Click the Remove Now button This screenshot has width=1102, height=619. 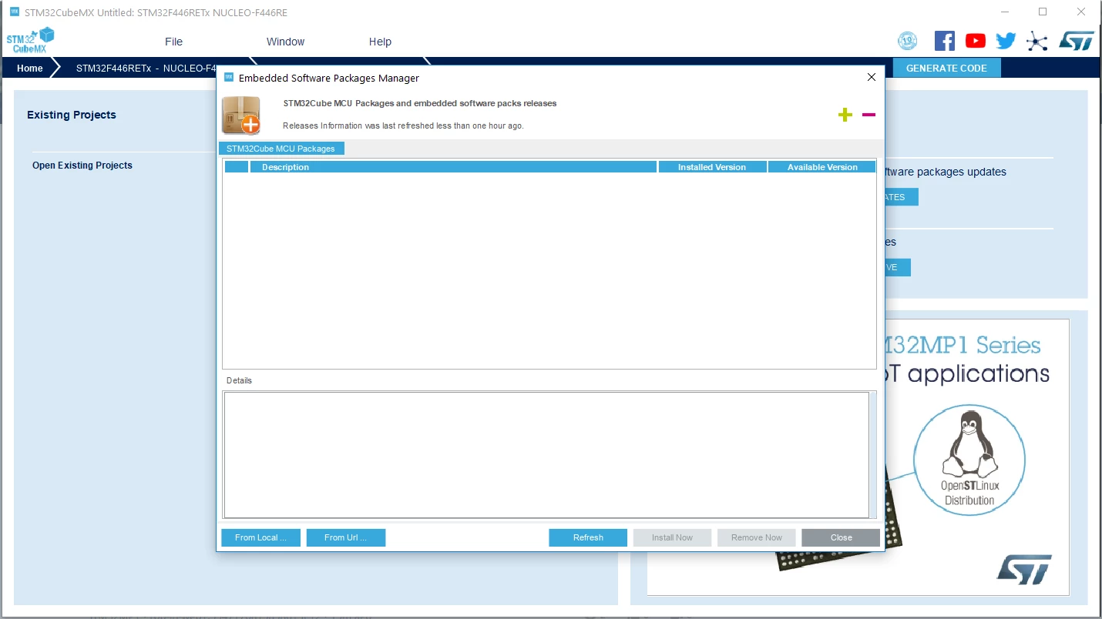(757, 537)
